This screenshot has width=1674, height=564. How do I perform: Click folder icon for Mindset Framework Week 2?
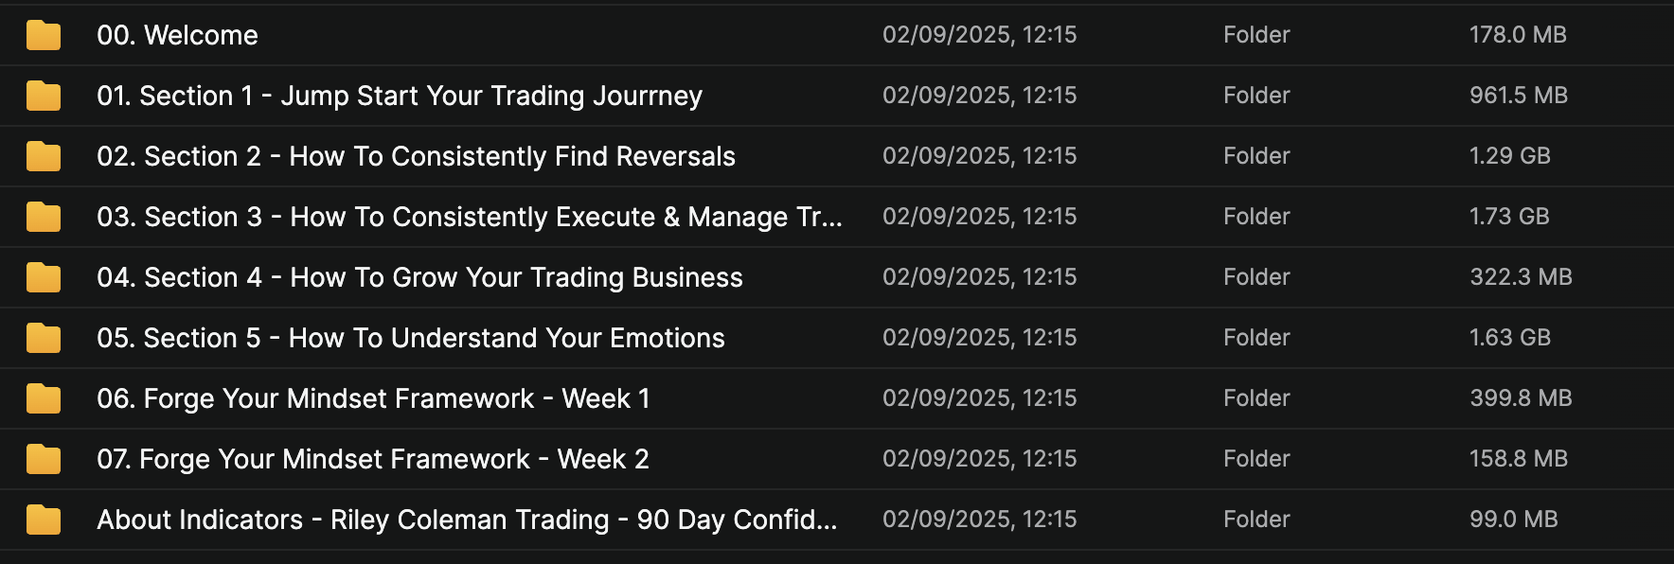(44, 460)
